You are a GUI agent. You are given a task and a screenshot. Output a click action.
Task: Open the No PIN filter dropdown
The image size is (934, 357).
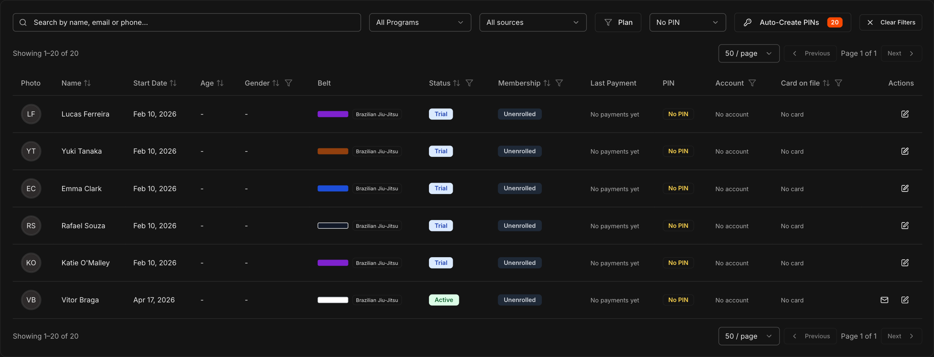point(688,22)
